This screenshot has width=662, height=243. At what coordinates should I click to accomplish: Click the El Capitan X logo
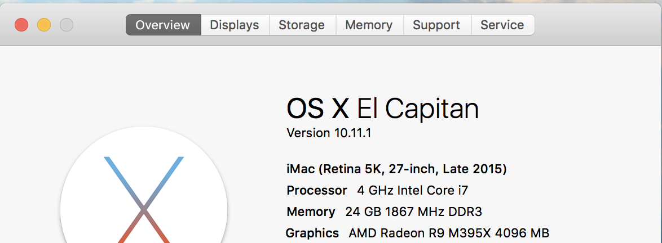[x=144, y=202]
